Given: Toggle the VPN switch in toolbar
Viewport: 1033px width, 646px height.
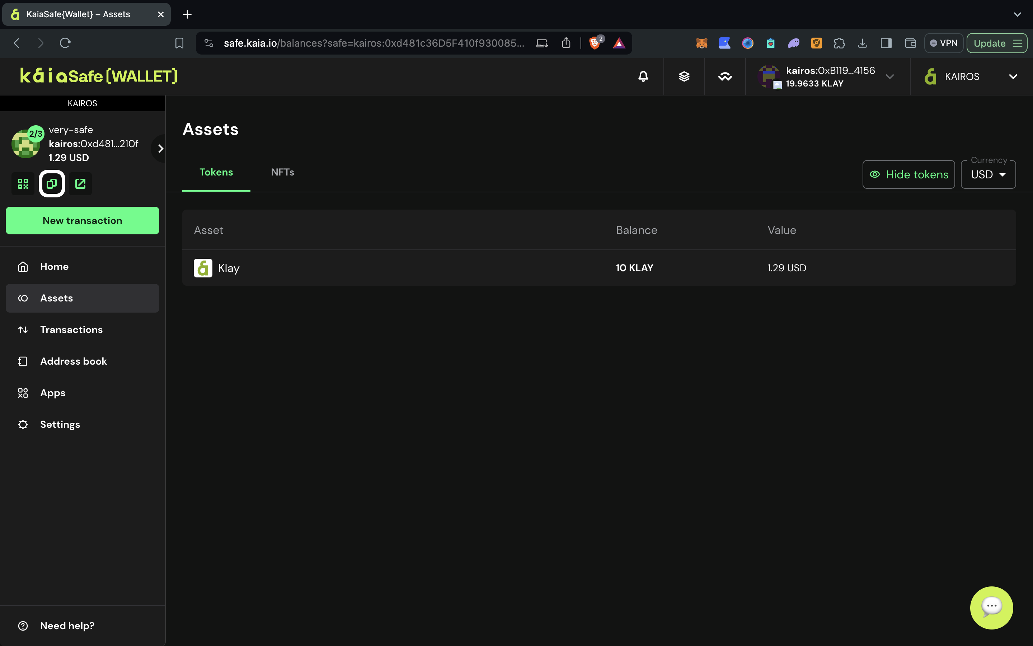Looking at the screenshot, I should (x=943, y=43).
